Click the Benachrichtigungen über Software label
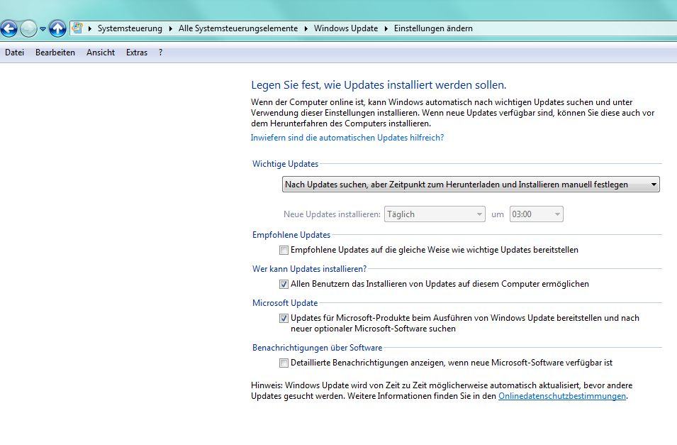 click(x=318, y=348)
